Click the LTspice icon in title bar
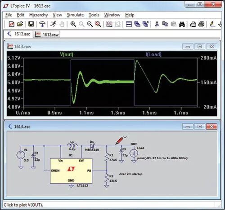This screenshot has height=210, width=225. pyautogui.click(x=6, y=6)
